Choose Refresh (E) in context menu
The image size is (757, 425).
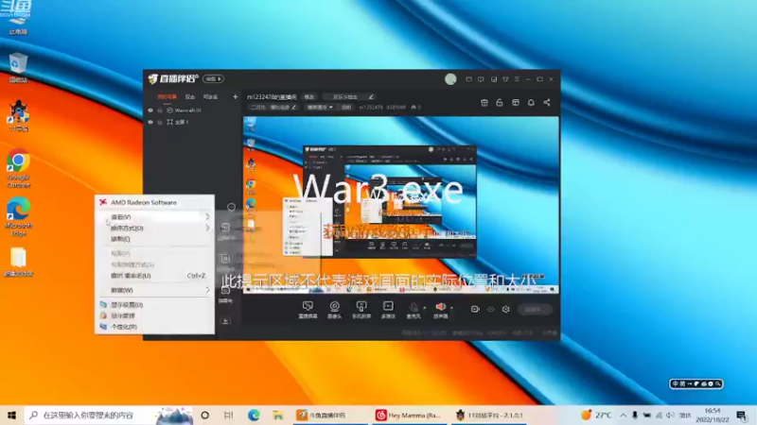click(154, 239)
